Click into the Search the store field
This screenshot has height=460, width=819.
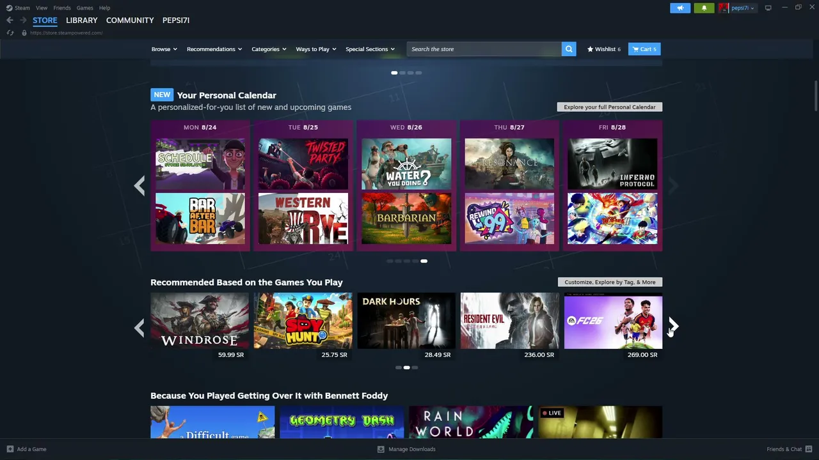coord(484,49)
